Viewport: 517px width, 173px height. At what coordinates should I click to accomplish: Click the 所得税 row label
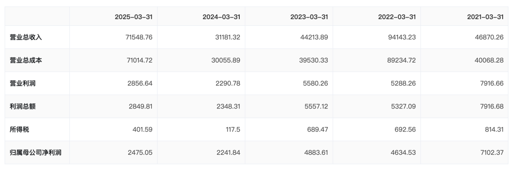point(20,129)
